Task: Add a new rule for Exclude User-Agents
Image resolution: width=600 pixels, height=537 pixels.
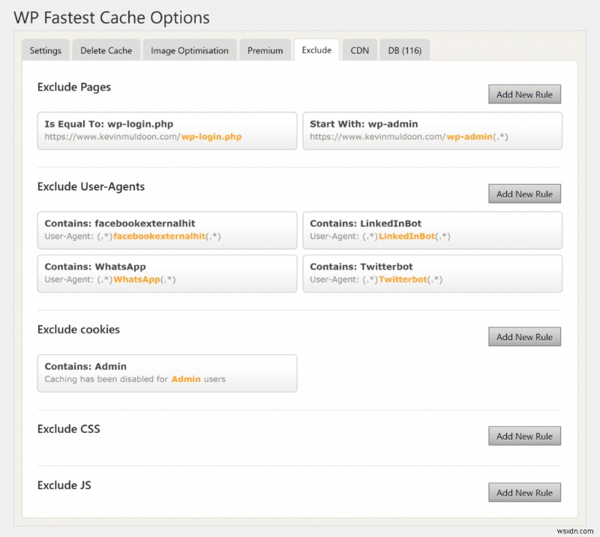Action: coord(524,193)
